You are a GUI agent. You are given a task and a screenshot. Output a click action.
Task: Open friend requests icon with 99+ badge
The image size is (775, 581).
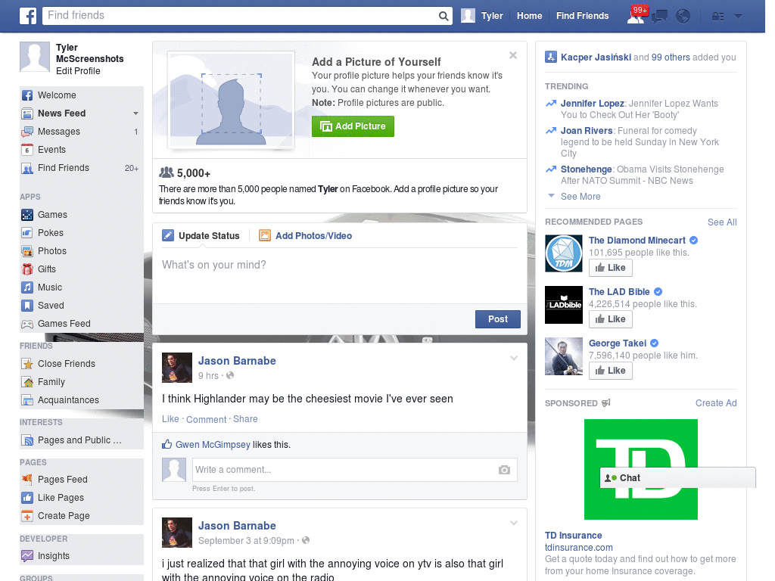[636, 15]
